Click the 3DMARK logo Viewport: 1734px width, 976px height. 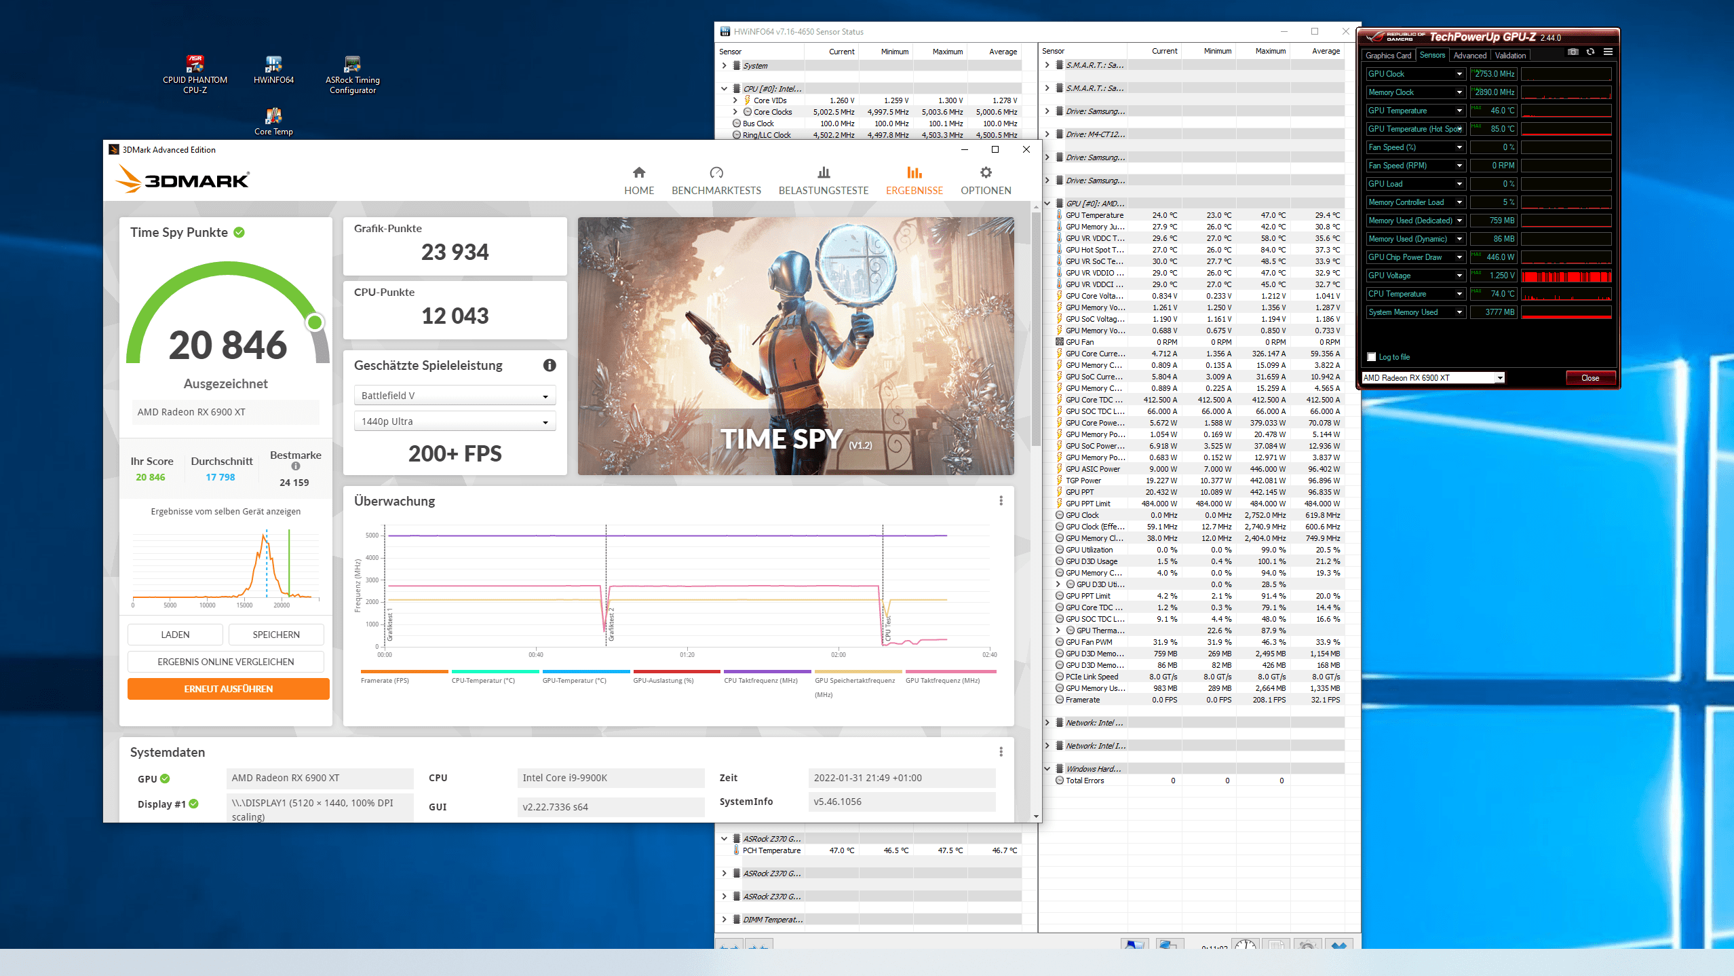[x=182, y=179]
